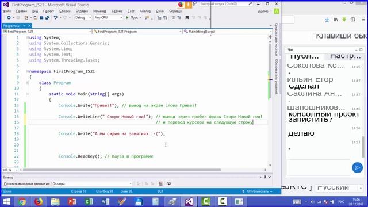
Task: Click the editor vertical scrollbar
Action: (270, 70)
